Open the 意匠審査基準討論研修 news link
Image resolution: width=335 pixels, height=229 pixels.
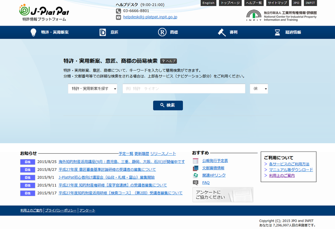pyautogui.click(x=107, y=170)
